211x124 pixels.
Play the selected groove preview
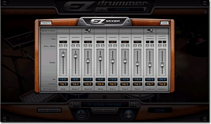pyautogui.click(x=133, y=104)
